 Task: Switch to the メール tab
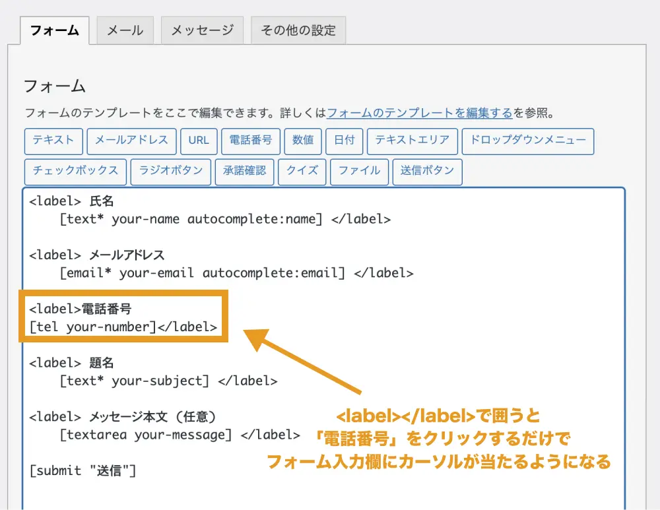click(125, 30)
